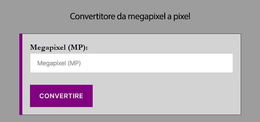Click the Megapixel (MP) input field
The height and width of the screenshot is (122, 260).
132,63
